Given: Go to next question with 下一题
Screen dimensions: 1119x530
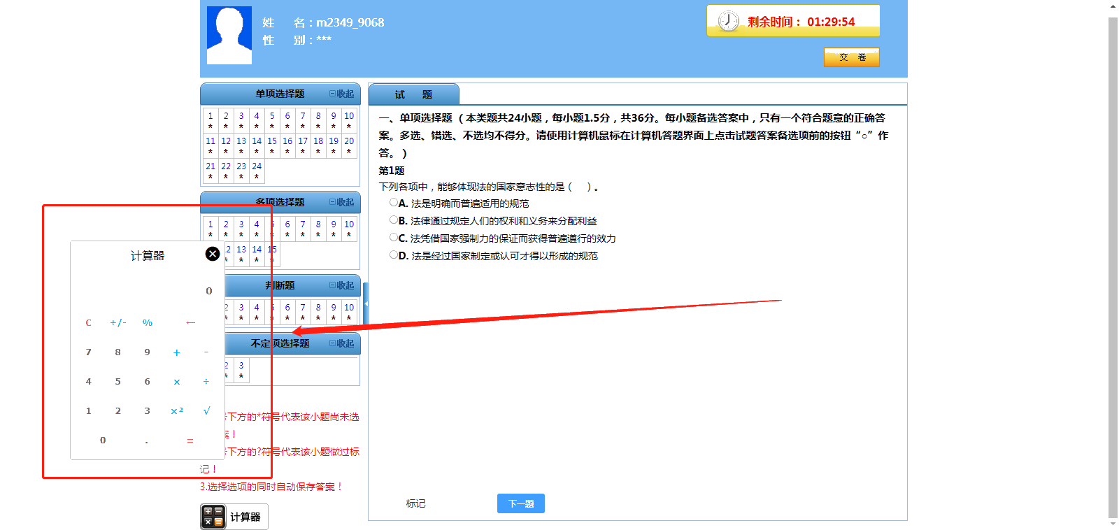Looking at the screenshot, I should (520, 503).
